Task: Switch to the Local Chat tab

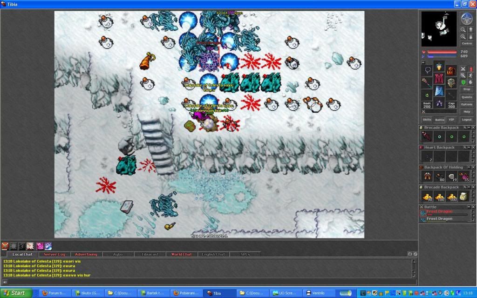Action: click(x=22, y=254)
